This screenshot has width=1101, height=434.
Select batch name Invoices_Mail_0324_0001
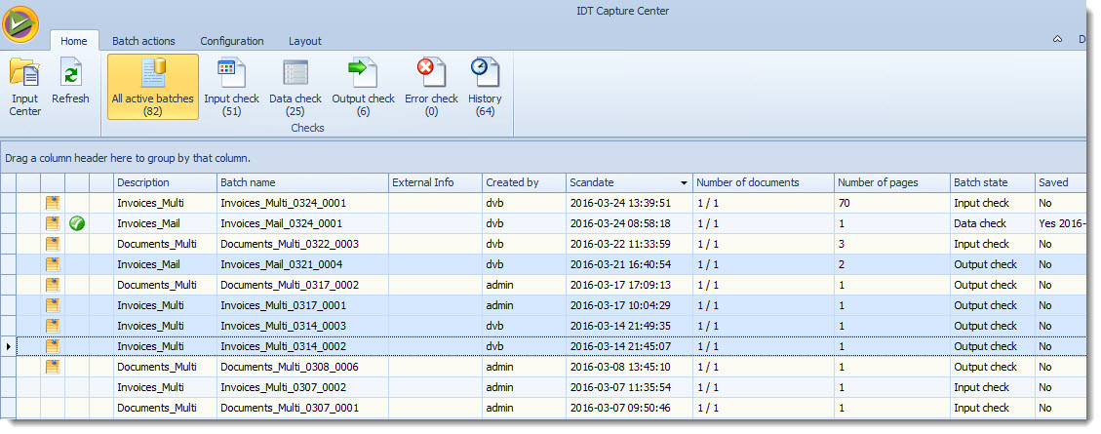pos(281,223)
